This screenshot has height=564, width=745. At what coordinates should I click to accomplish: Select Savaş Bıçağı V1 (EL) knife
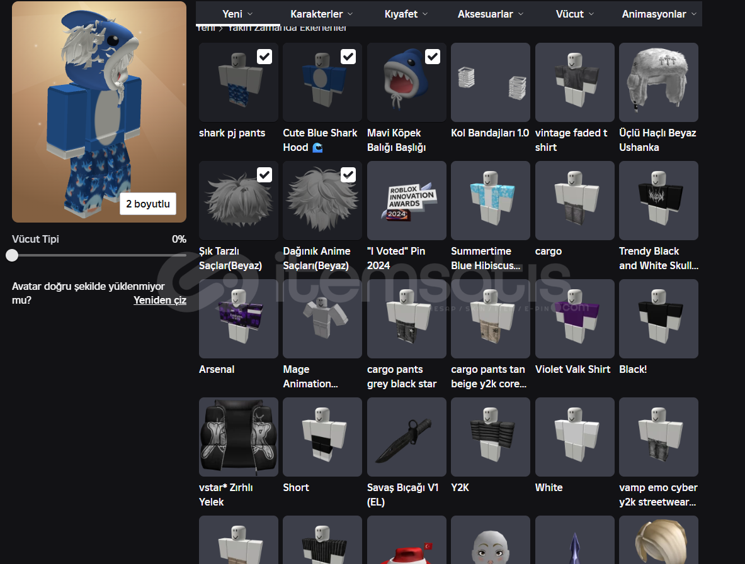[x=407, y=437]
